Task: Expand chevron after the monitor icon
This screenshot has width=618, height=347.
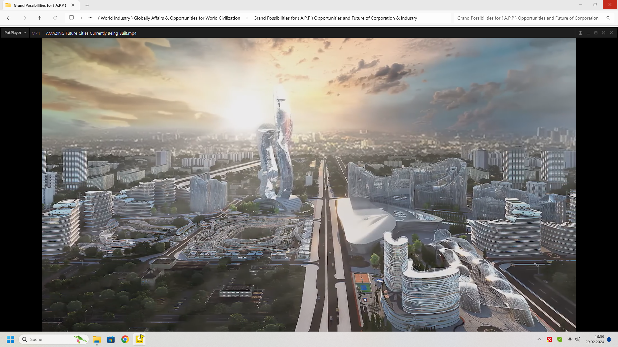Action: pos(81,18)
